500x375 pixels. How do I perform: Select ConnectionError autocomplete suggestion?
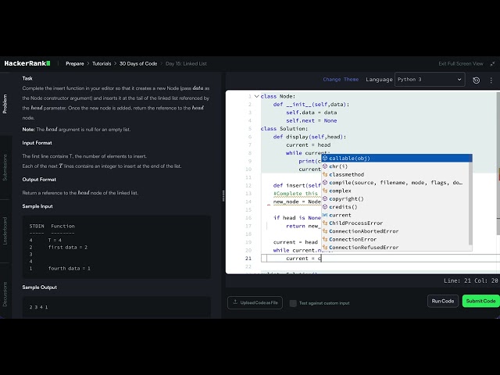[x=395, y=239]
